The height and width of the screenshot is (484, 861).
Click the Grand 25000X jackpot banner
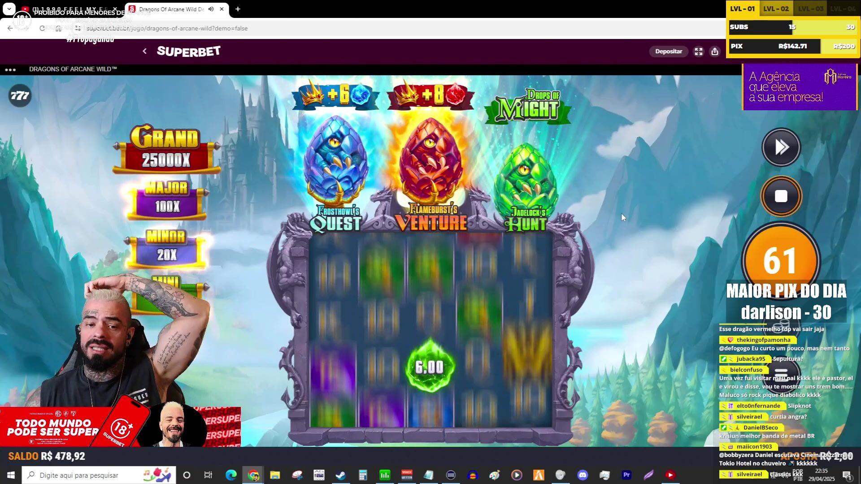[x=166, y=149]
